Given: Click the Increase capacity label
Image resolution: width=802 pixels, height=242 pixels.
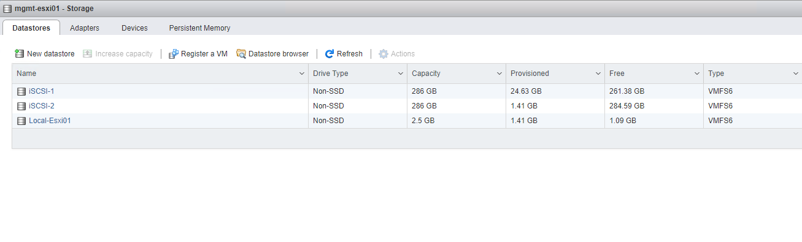Looking at the screenshot, I should [124, 54].
